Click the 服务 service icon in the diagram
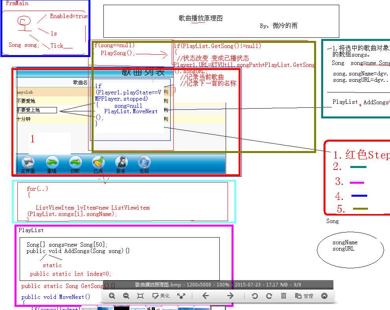Screen dimensions: 390x310 [x=121, y=164]
